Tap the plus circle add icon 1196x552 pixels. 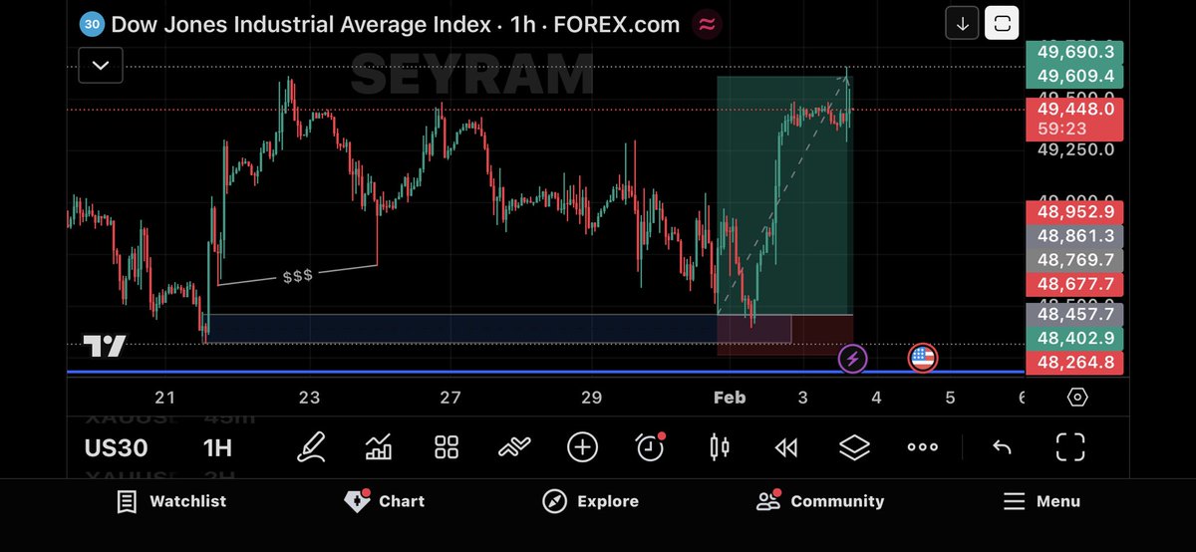click(x=582, y=447)
